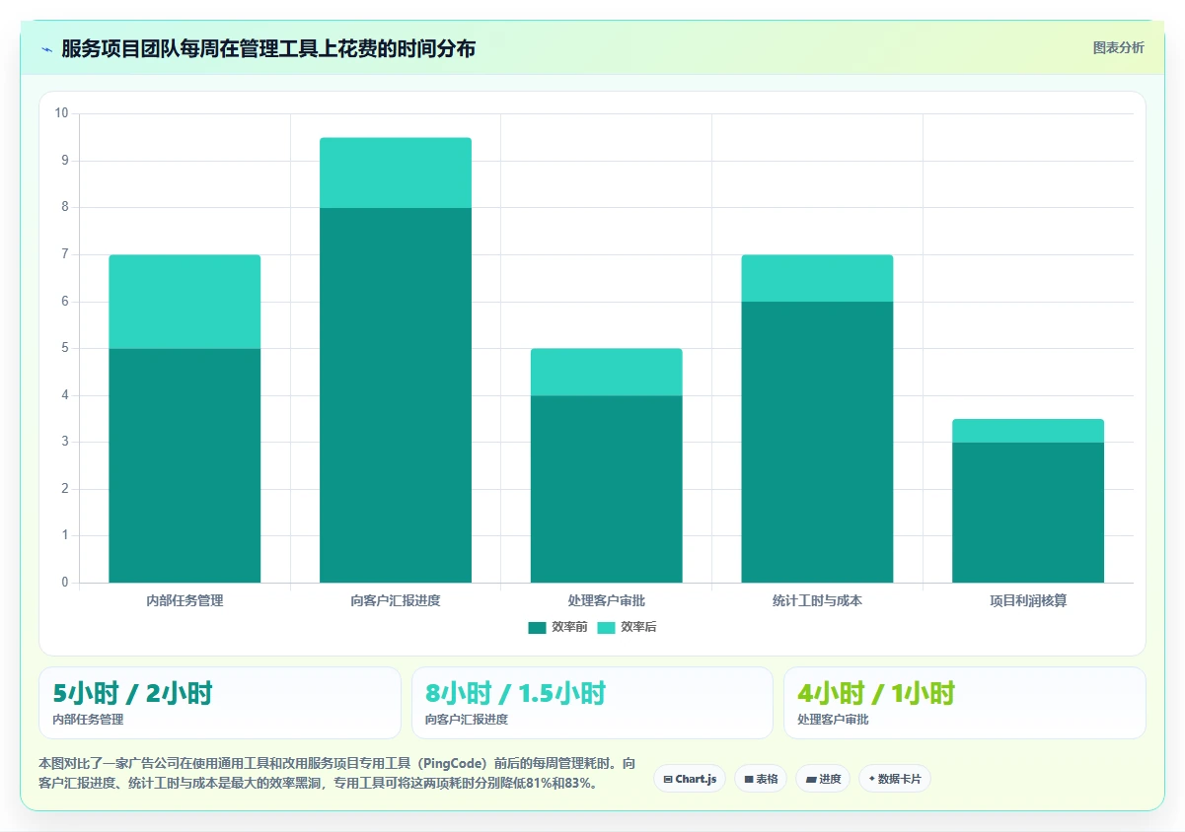Click the dark 效率前 bar for 项目利润核算
The width and height of the screenshot is (1185, 832).
pyautogui.click(x=1028, y=513)
